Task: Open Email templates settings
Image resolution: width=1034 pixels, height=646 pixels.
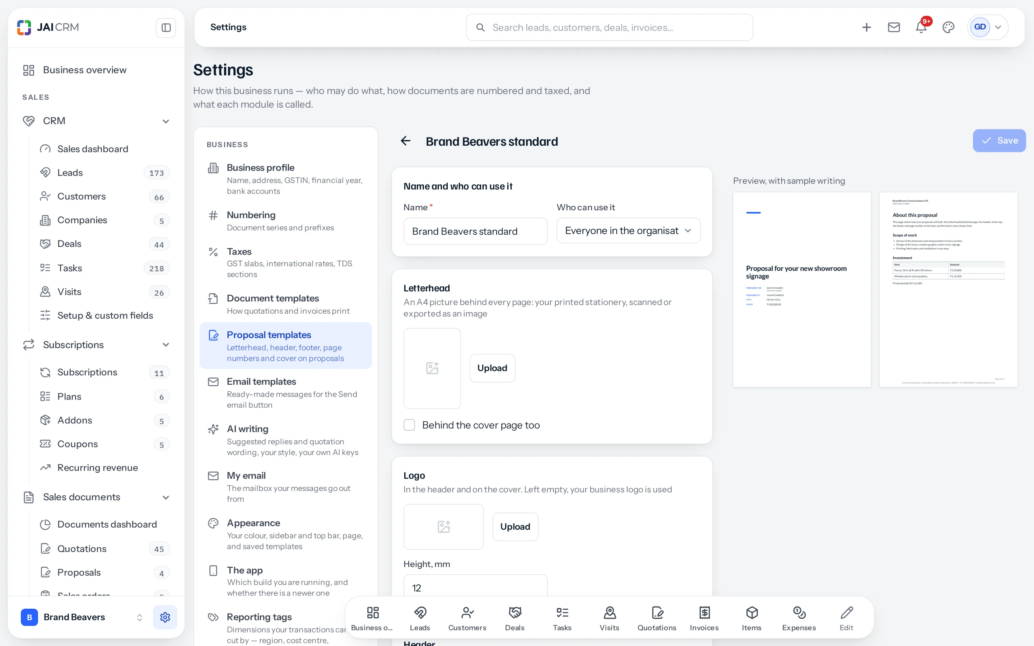Action: click(x=285, y=393)
